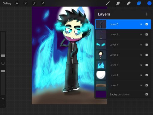Select the Smudge finger tool
This screenshot has height=115, width=153.
[118, 3]
